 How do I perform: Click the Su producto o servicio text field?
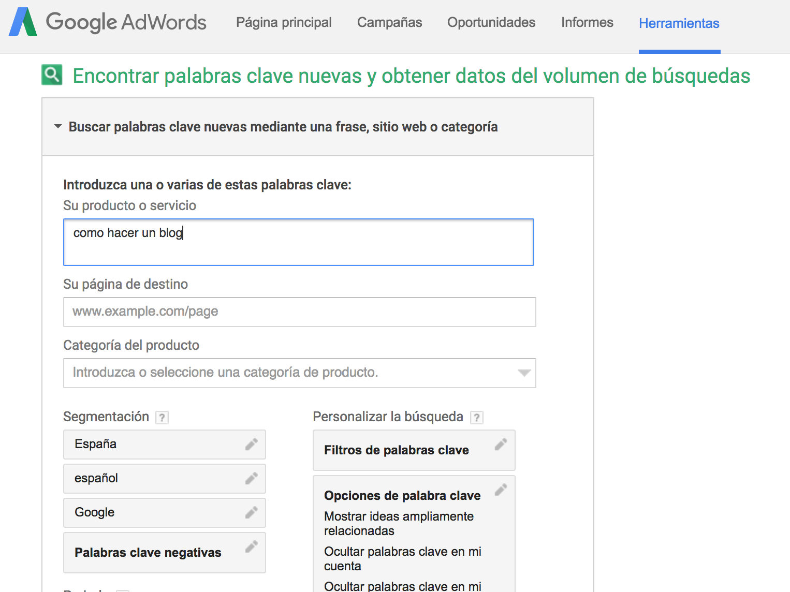pyautogui.click(x=299, y=242)
